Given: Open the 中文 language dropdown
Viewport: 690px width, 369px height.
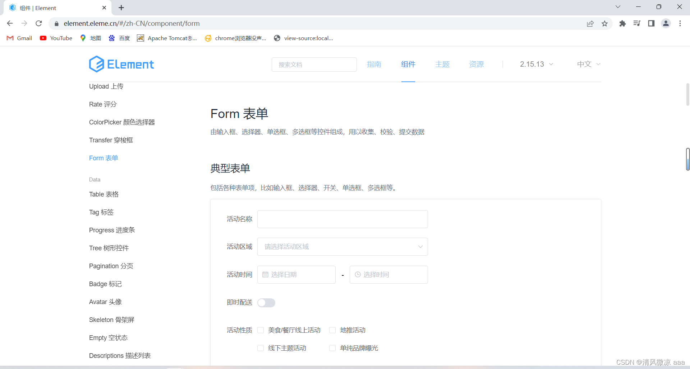Looking at the screenshot, I should (x=589, y=64).
